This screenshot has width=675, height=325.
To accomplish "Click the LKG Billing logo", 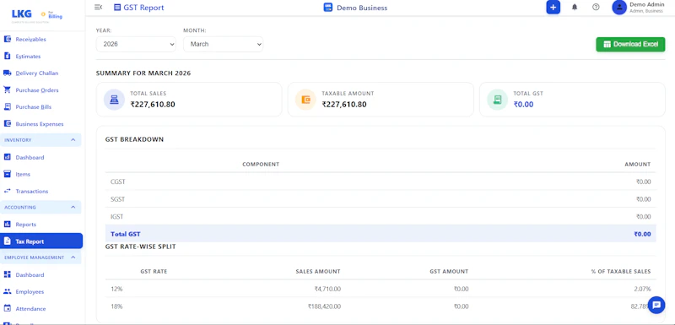I will pyautogui.click(x=37, y=15).
